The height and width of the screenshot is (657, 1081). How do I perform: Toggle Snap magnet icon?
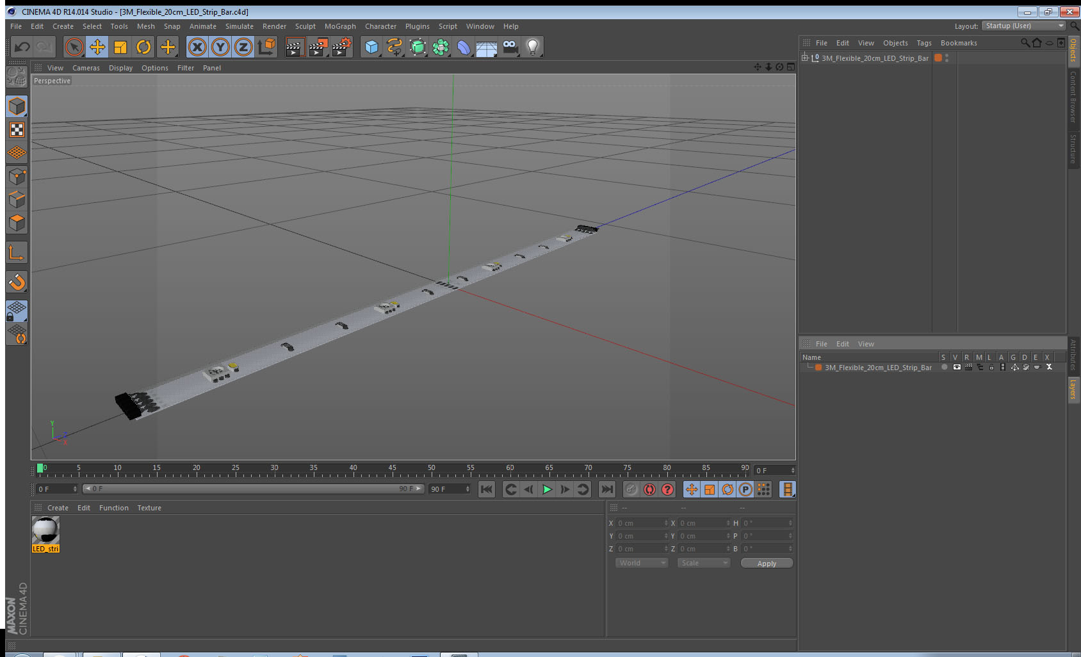[x=17, y=282]
